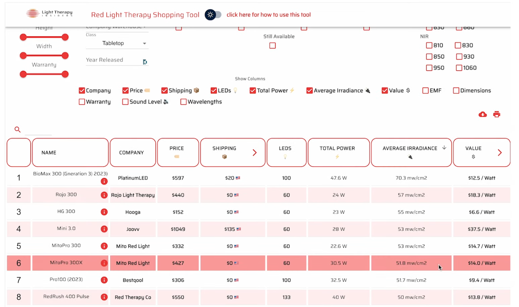Click sort arrow on Average Irradiance column
The image size is (519, 307).
click(x=444, y=148)
